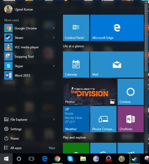Open the gold coin icon on the taskbar
This screenshot has height=164, width=149.
[x=122, y=159]
